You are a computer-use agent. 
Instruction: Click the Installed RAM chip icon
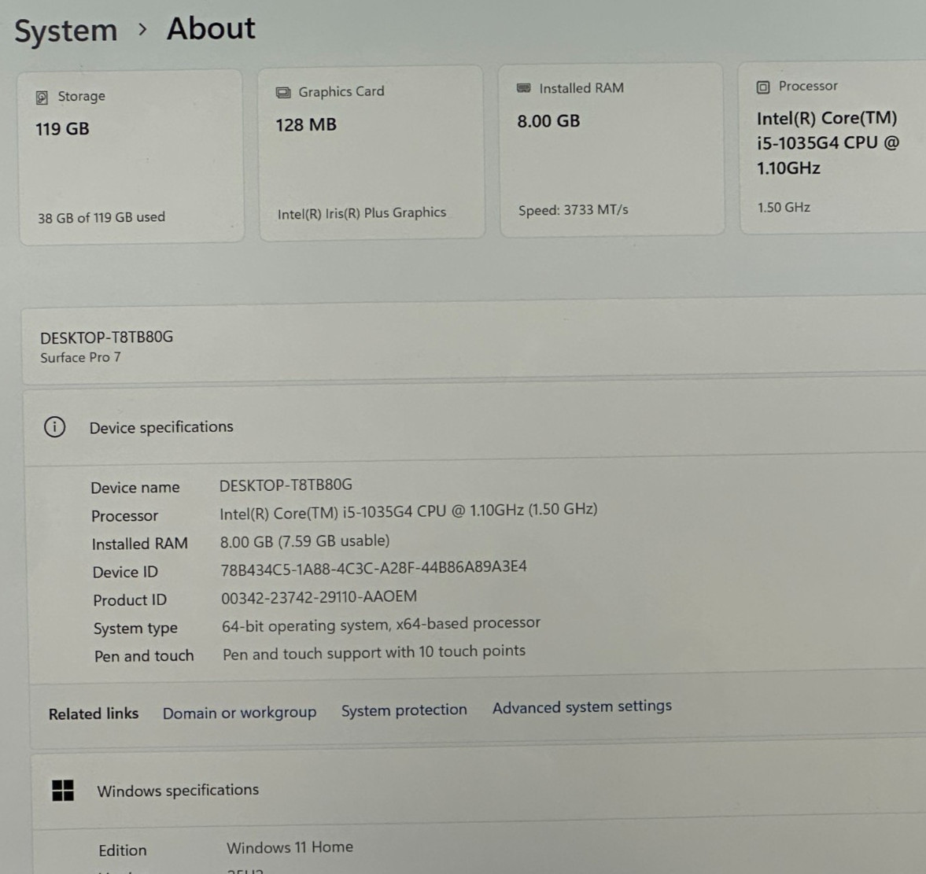pyautogui.click(x=524, y=88)
